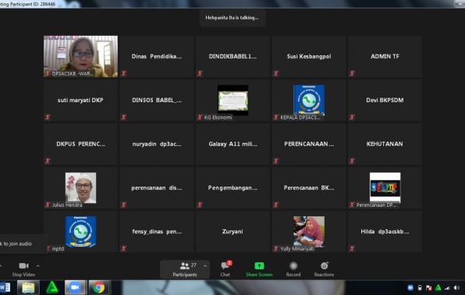
Task: Select the ADMIN TF participant tile
Action: 385,56
